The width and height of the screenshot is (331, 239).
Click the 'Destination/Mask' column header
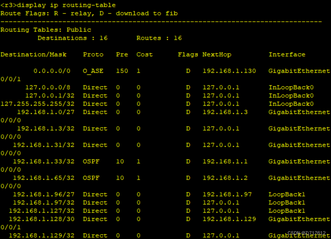coord(34,55)
